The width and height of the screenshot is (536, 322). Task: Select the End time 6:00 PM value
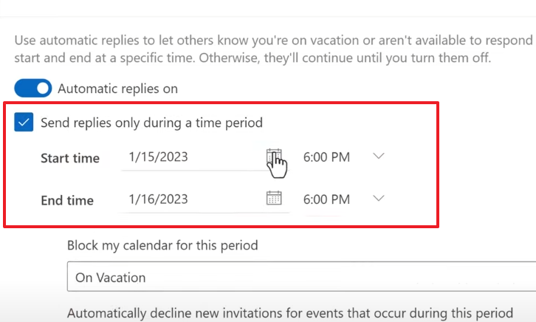(326, 199)
